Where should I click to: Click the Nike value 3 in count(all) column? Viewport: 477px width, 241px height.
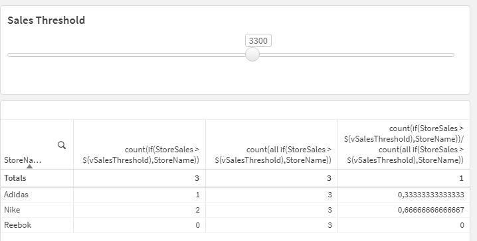point(330,210)
